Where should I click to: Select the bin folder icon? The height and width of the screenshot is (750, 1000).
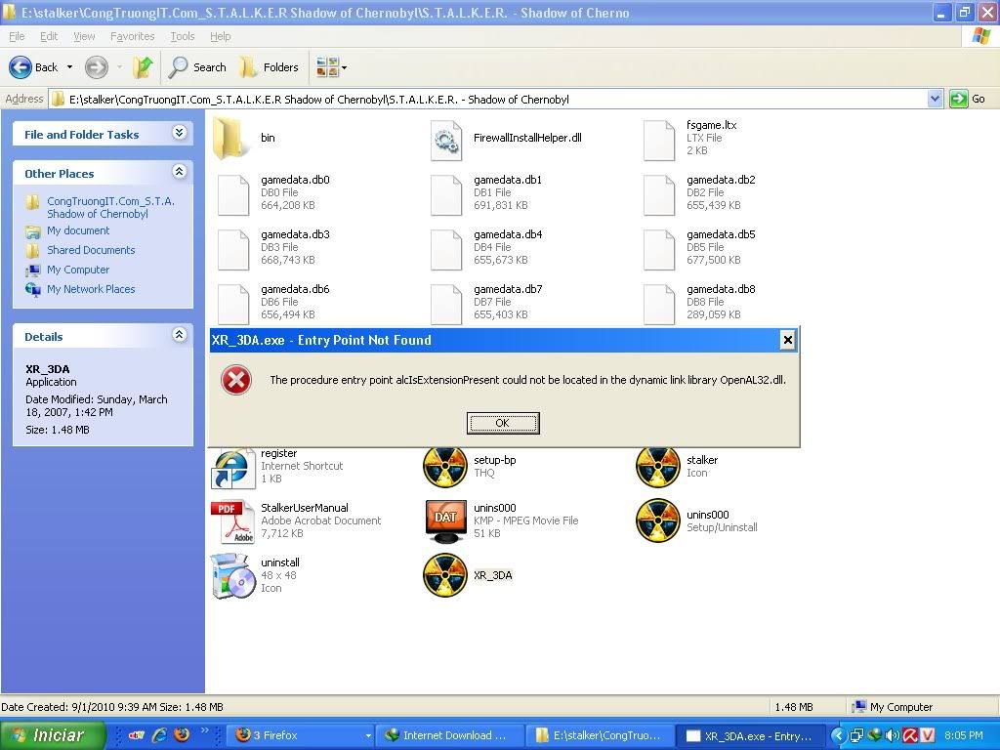[229, 138]
